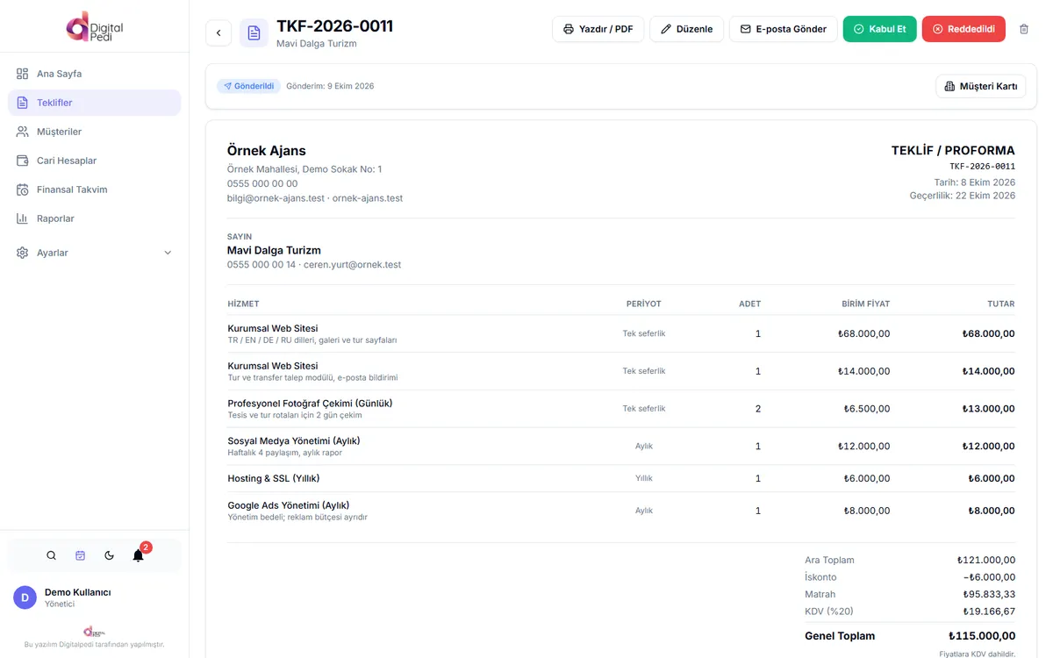Navigate to Cari Hesaplar
Viewport: 1053px width, 658px height.
click(95, 161)
